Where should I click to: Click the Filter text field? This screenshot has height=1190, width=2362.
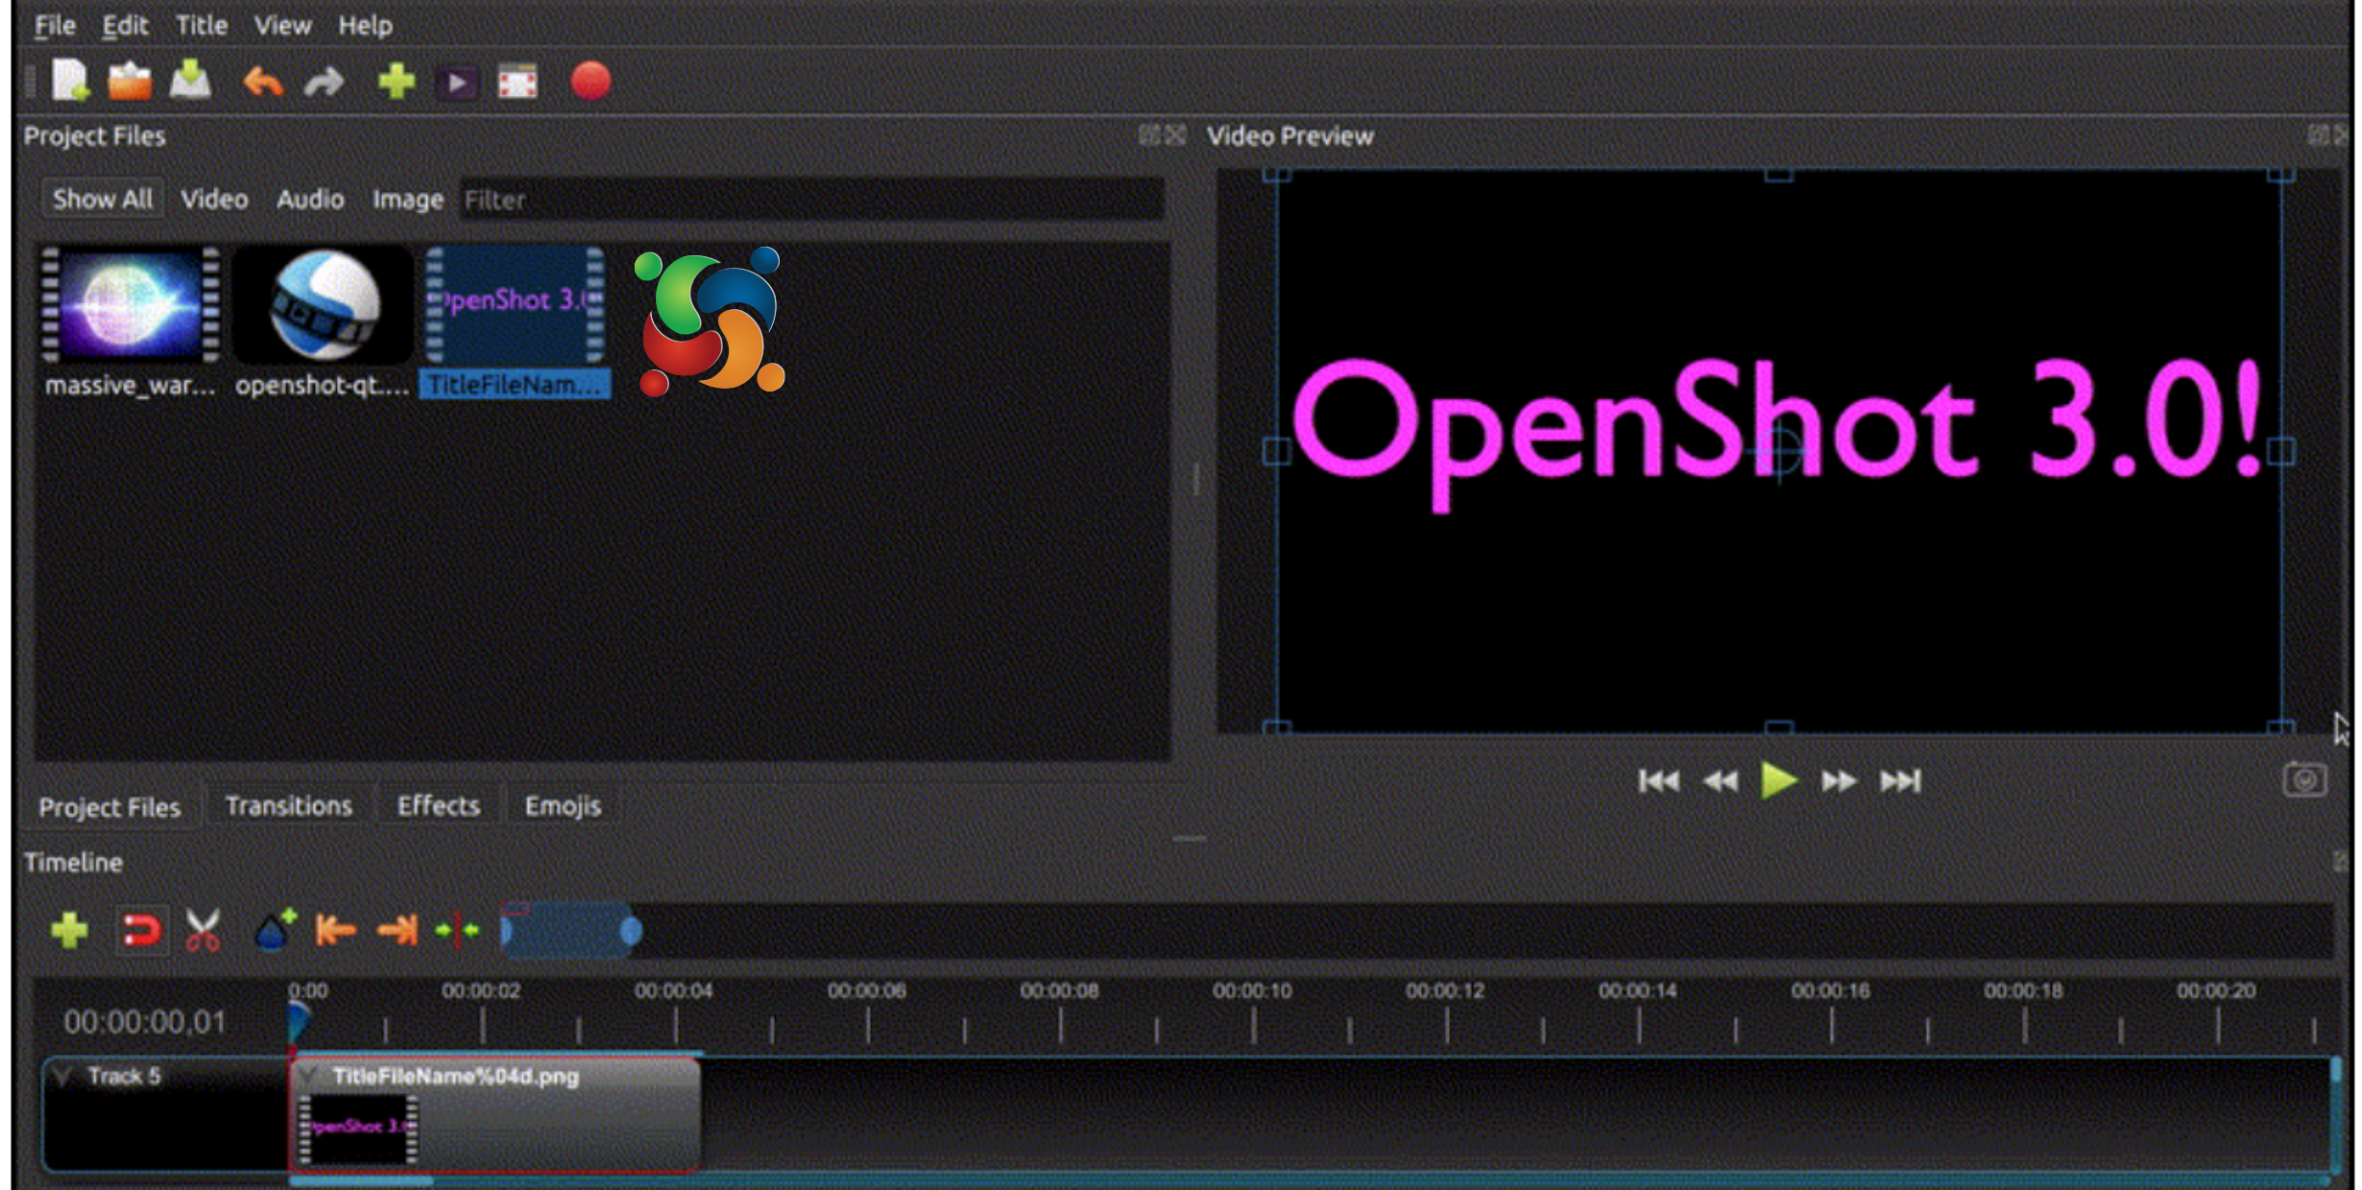pyautogui.click(x=811, y=199)
